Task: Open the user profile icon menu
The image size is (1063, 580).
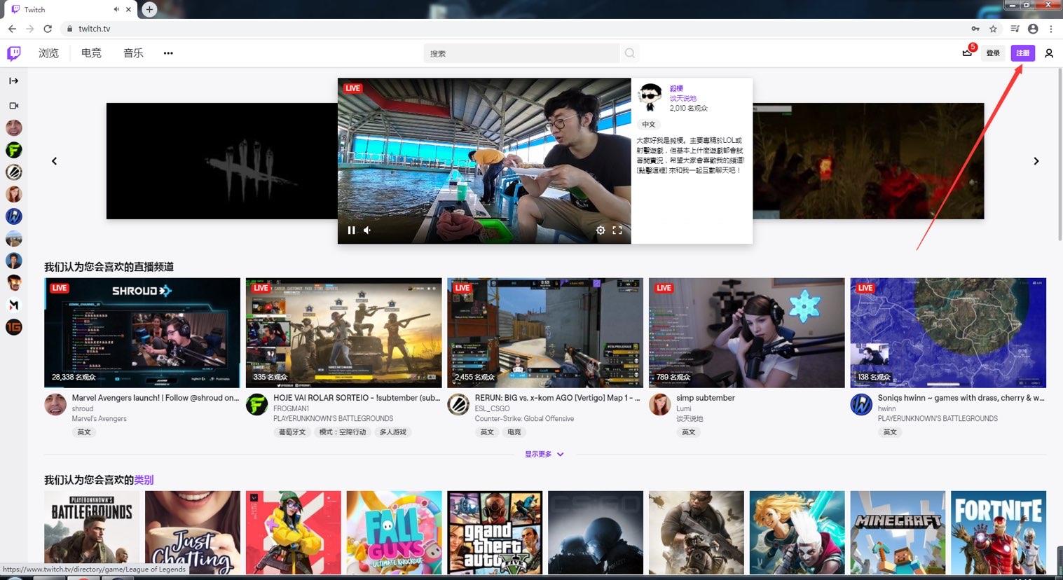Action: pyautogui.click(x=1049, y=53)
